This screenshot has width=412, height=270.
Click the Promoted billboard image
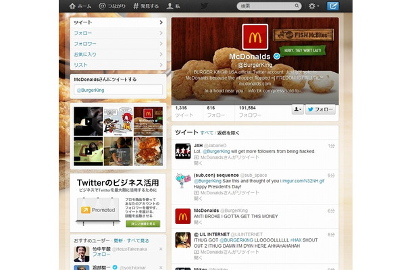tap(98, 211)
